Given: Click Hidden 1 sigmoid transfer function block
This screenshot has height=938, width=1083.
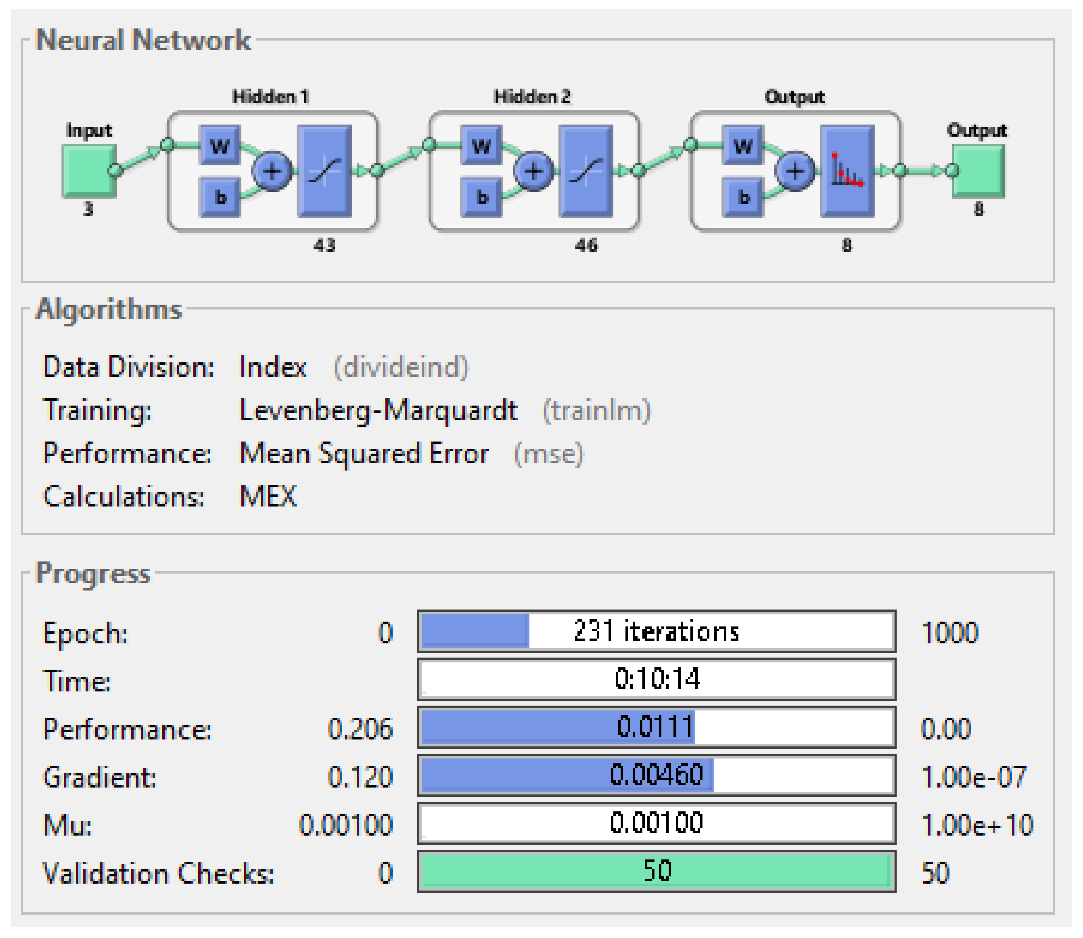Looking at the screenshot, I should click(x=324, y=171).
